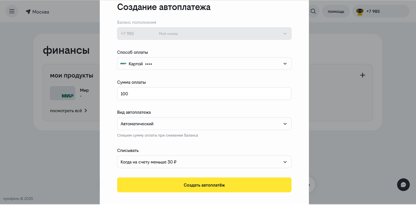Click chevron arrow next to посмотреть всё
This screenshot has width=416, height=205.
(86, 111)
